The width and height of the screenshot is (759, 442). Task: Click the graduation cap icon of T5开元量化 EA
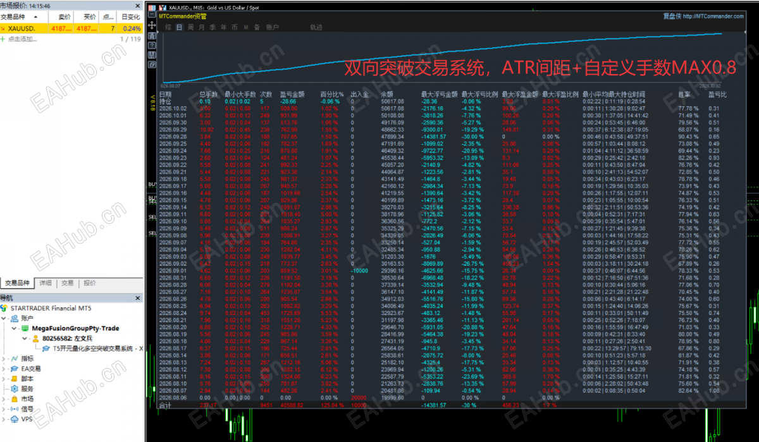coord(46,348)
